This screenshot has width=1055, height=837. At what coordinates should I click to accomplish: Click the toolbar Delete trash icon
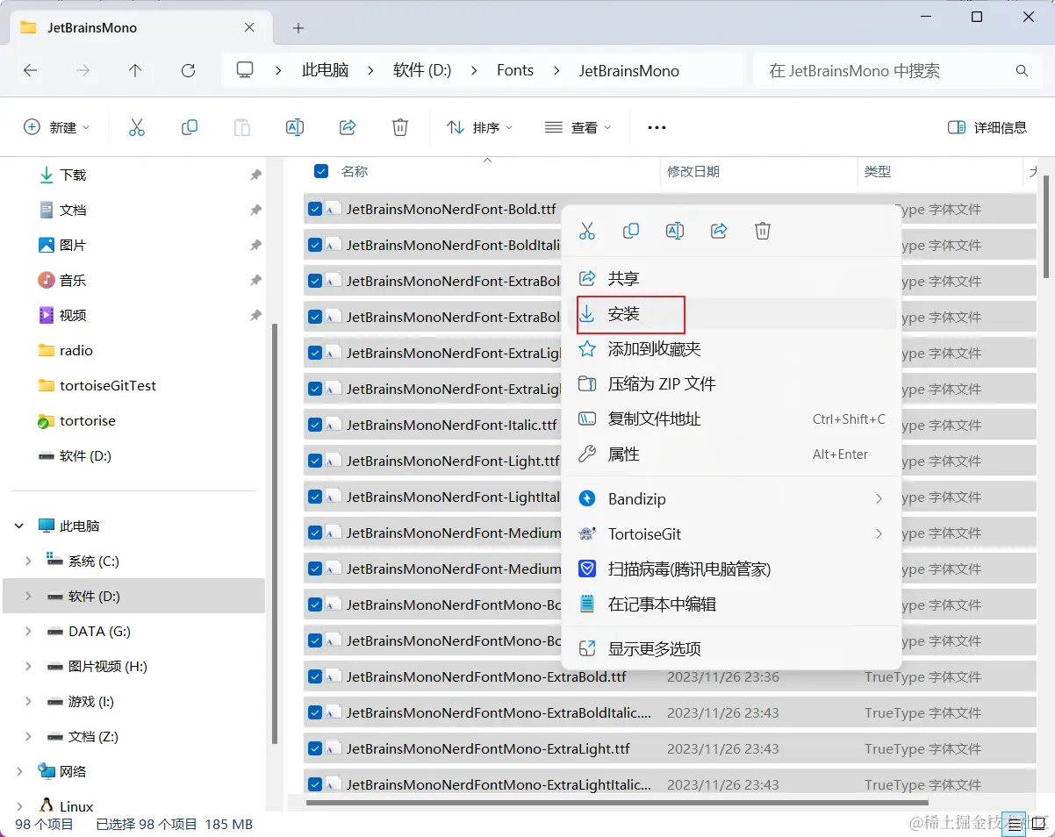[400, 127]
